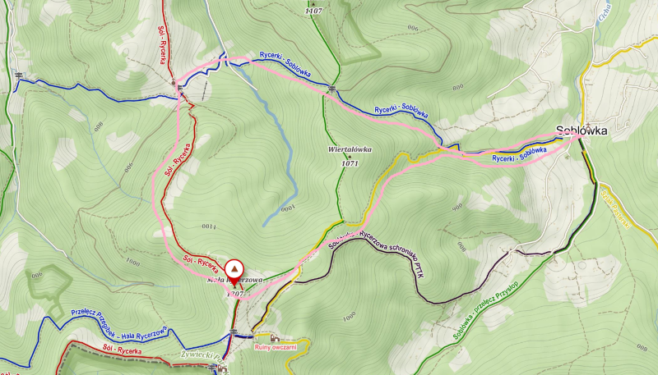This screenshot has width=658, height=375.
Task: Click the Cicha stream label
Action: tap(604, 11)
